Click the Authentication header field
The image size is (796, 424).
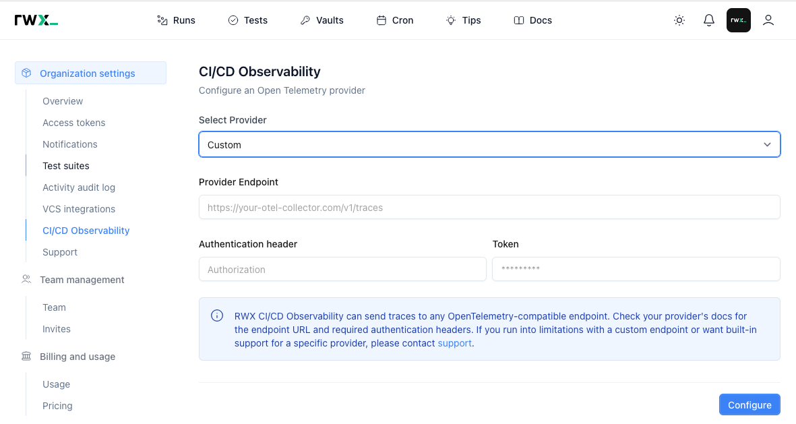click(x=342, y=269)
